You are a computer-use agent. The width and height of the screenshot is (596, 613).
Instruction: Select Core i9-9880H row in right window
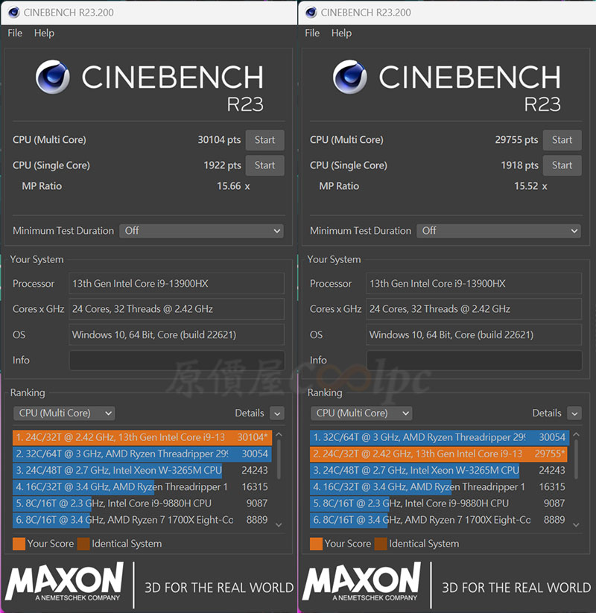[440, 504]
